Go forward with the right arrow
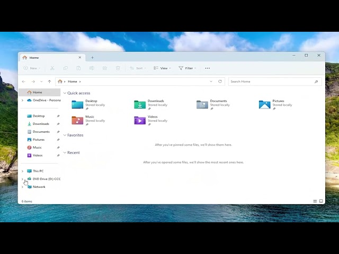 point(33,81)
